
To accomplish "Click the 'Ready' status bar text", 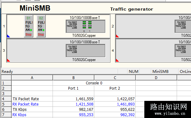I will coord(7,72).
